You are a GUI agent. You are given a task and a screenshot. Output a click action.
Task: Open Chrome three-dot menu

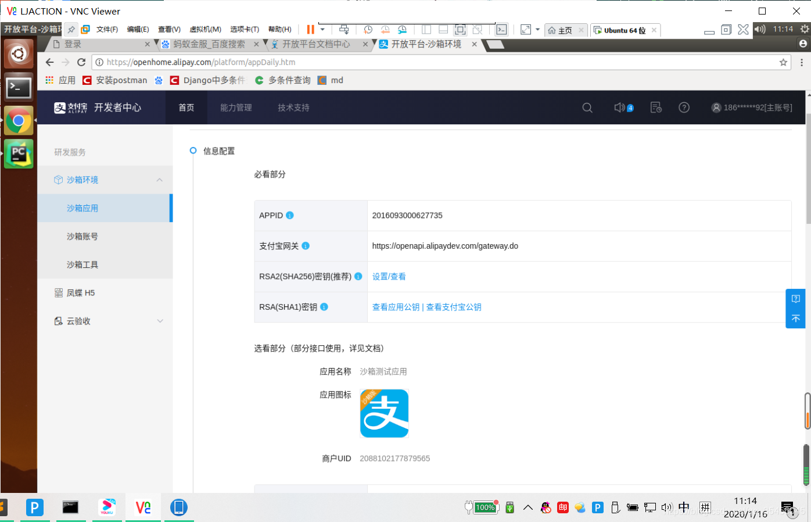tap(802, 62)
